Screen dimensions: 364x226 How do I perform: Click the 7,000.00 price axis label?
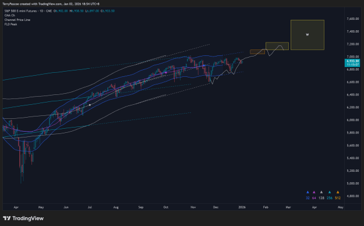pyautogui.click(x=352, y=57)
